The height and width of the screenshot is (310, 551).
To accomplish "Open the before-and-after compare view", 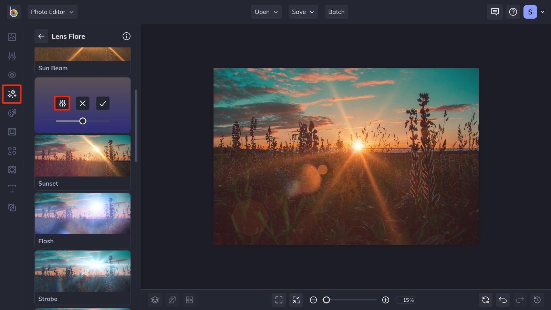I will click(172, 300).
